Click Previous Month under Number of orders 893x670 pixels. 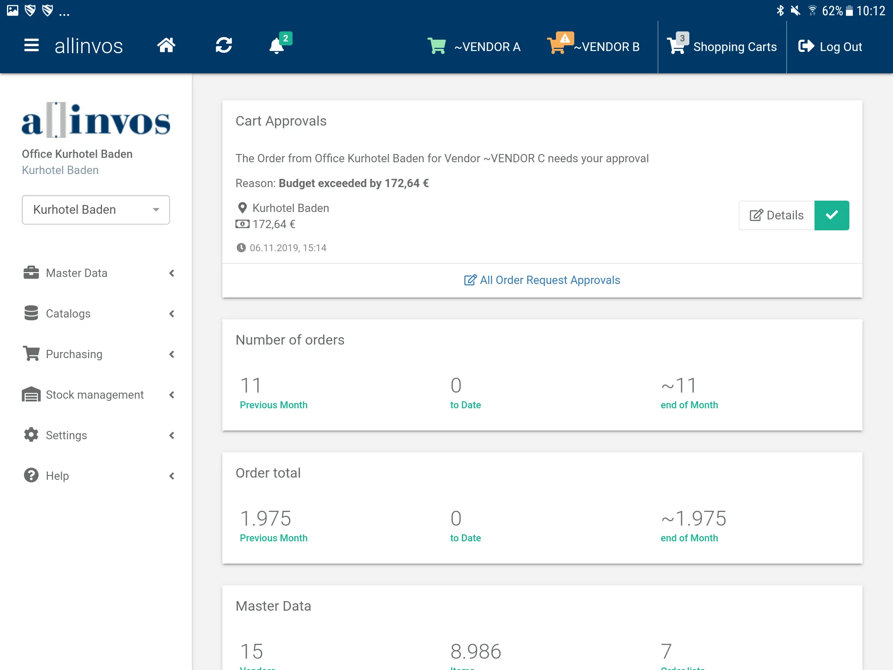pyautogui.click(x=273, y=405)
